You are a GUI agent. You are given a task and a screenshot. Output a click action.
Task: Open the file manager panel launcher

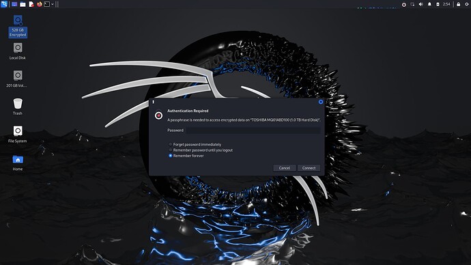pos(23,4)
